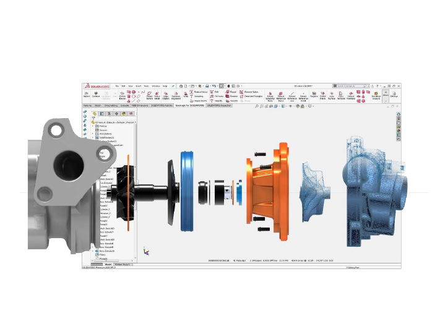Click the Import mesh icon

[87, 94]
